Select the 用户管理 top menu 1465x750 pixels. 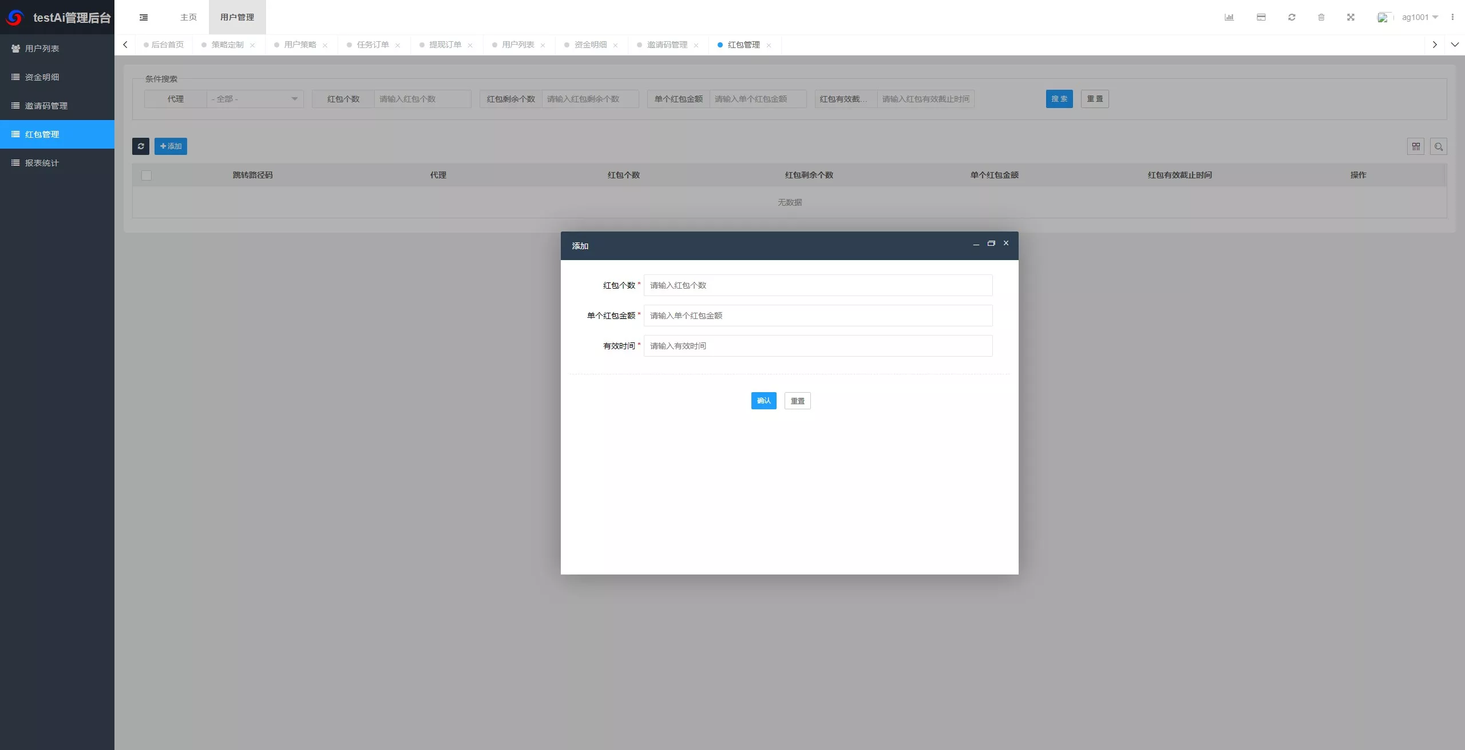point(237,17)
